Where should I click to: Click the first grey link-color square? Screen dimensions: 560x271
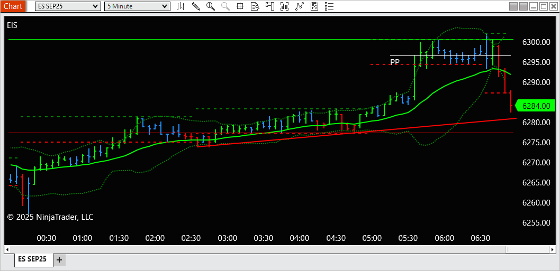(x=513, y=6)
